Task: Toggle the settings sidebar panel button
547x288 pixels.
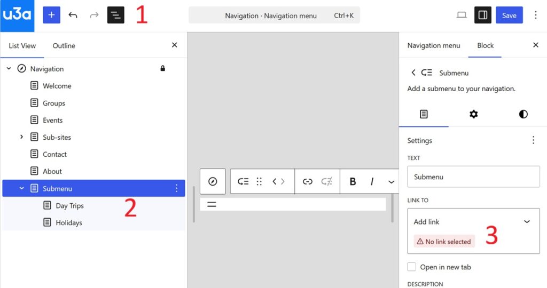Action: coord(483,15)
